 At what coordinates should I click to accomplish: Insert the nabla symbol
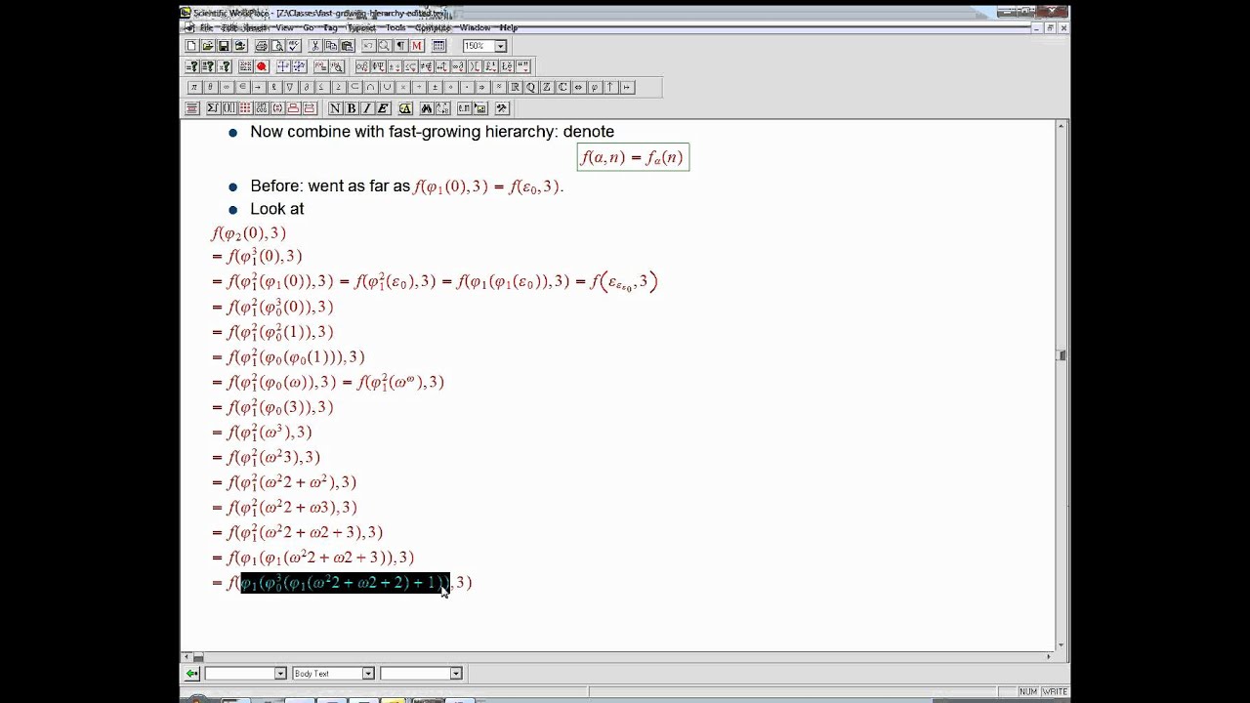click(290, 87)
